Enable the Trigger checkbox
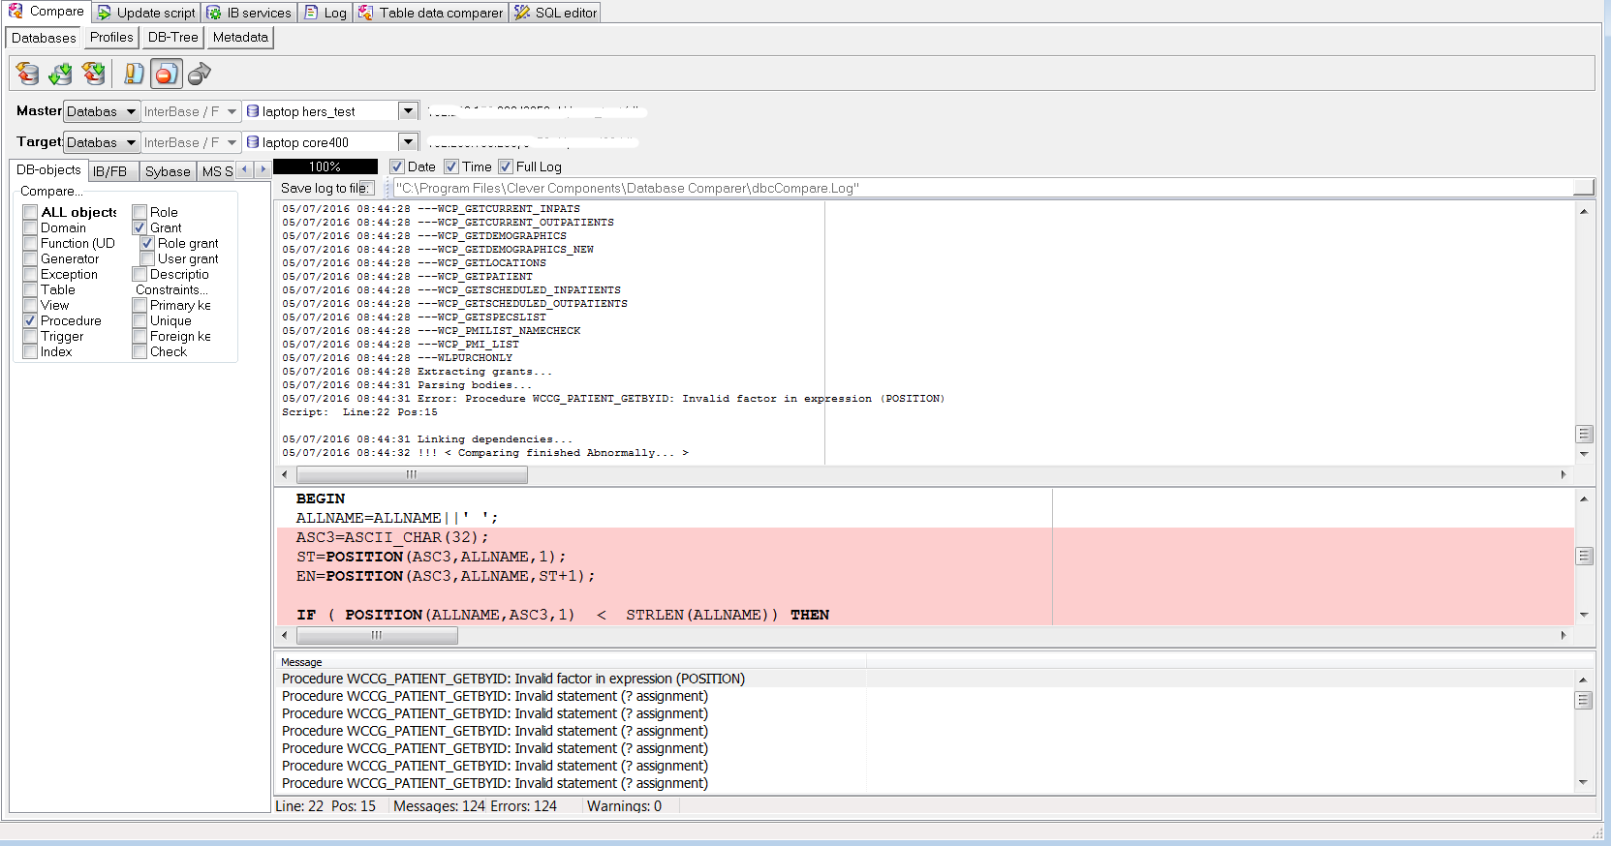The height and width of the screenshot is (846, 1611). click(30, 336)
